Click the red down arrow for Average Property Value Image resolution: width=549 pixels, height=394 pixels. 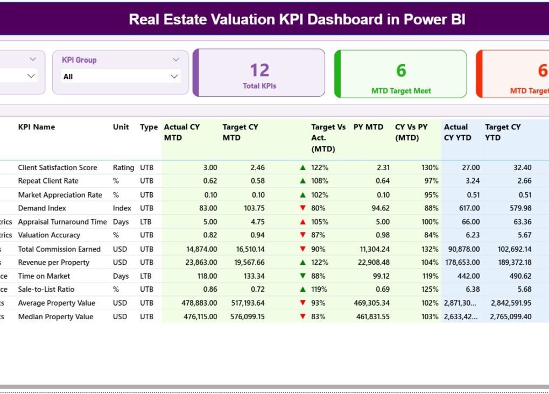302,302
